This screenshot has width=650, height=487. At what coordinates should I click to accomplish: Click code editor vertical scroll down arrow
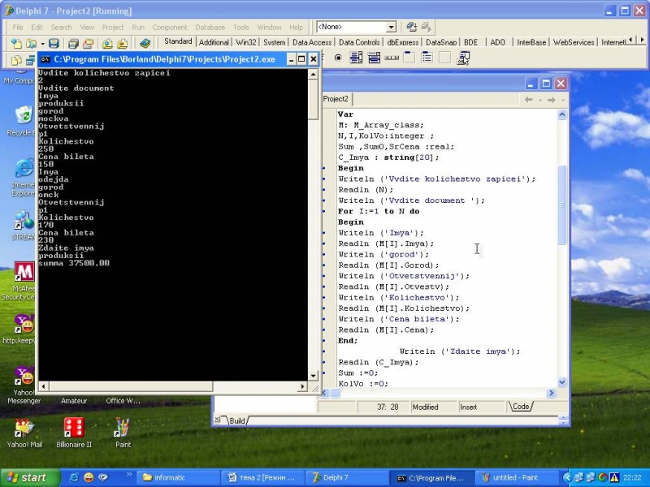(x=562, y=381)
